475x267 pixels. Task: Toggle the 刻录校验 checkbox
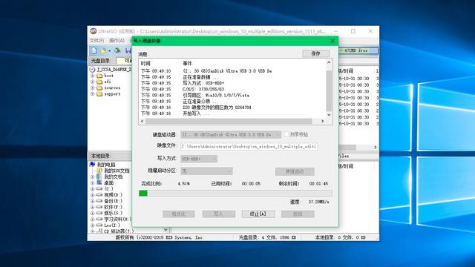click(286, 134)
